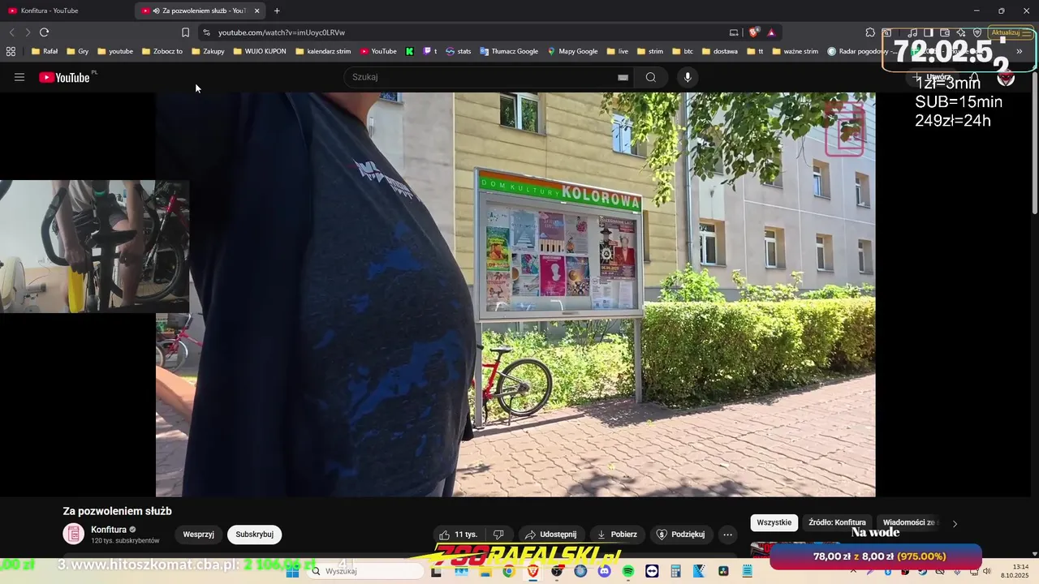Open more actions three-dot menu under video

[727, 535]
